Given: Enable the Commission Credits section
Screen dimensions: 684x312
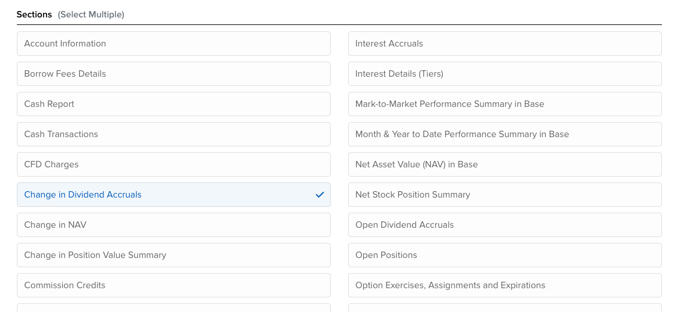Looking at the screenshot, I should coord(173,285).
